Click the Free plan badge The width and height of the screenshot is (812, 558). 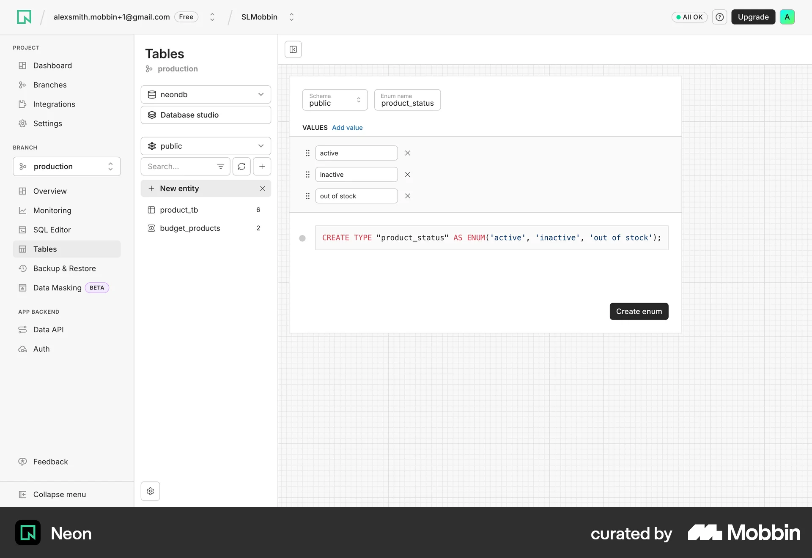(x=186, y=17)
